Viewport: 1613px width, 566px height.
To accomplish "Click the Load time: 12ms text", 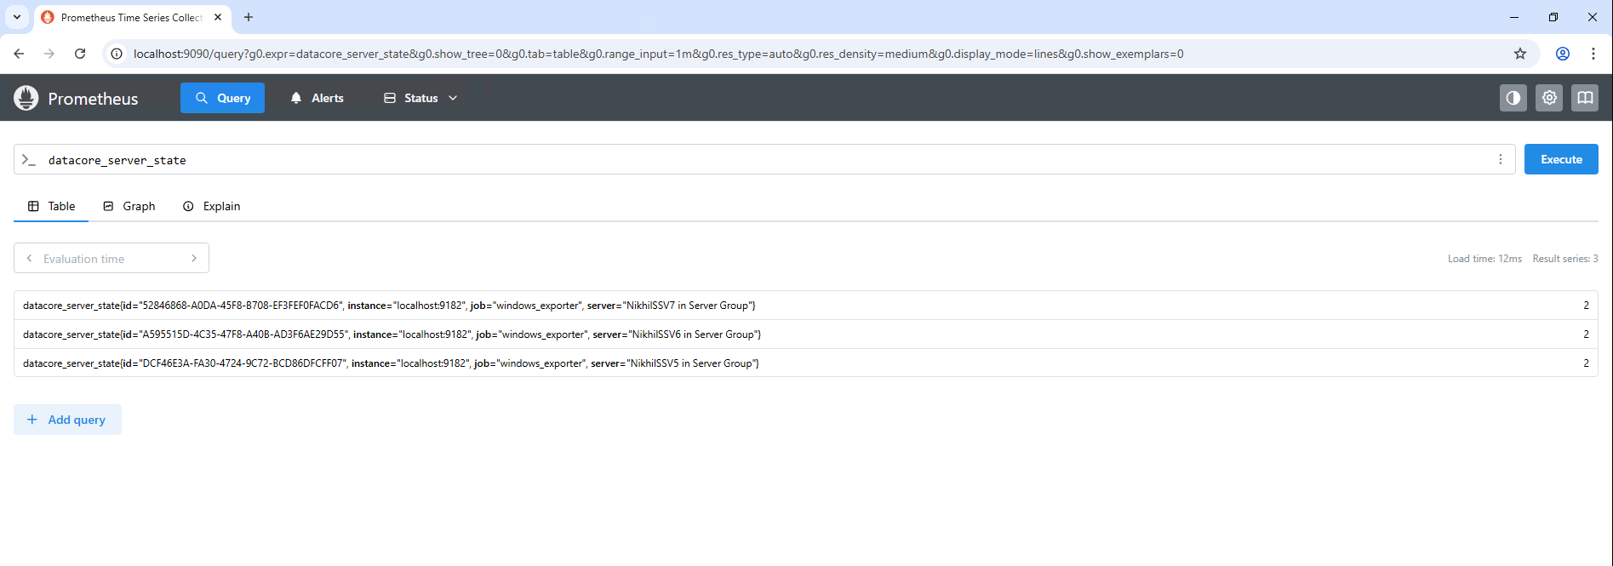I will 1484,259.
